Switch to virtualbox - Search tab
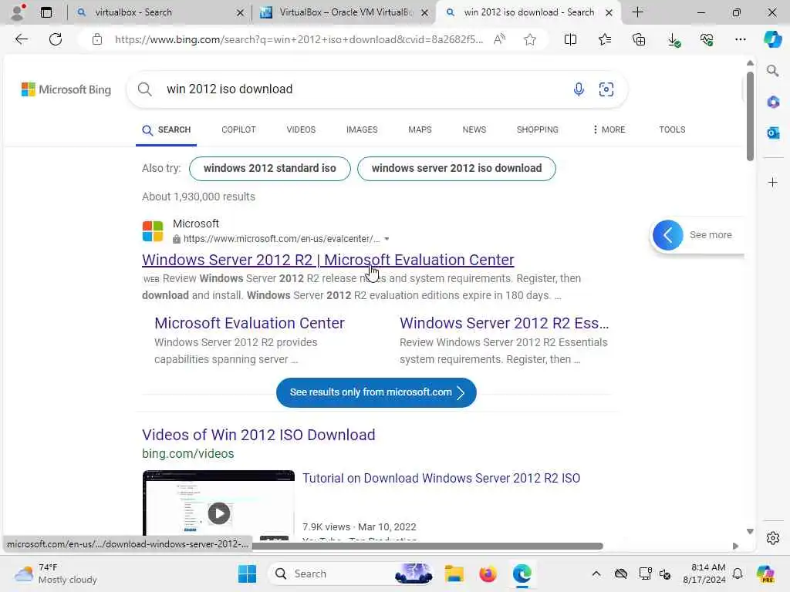 [x=159, y=12]
